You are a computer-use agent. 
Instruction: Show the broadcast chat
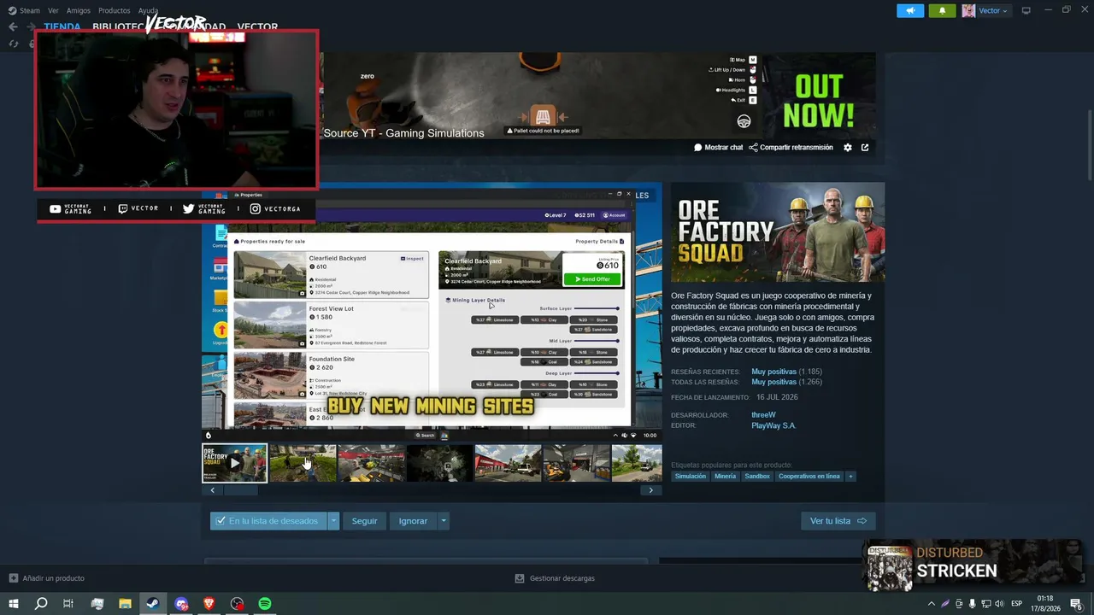click(x=718, y=148)
